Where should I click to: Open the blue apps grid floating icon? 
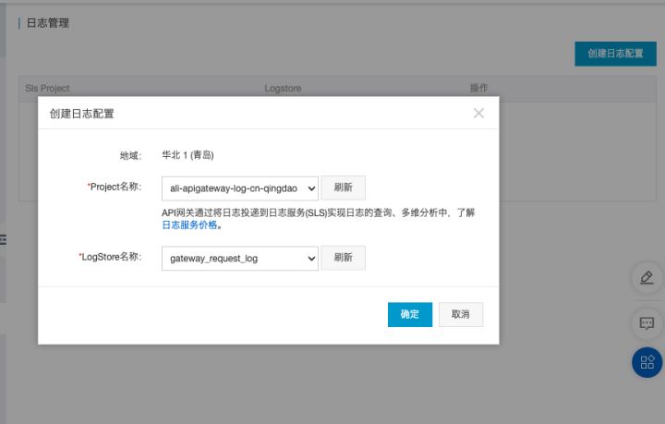click(647, 362)
